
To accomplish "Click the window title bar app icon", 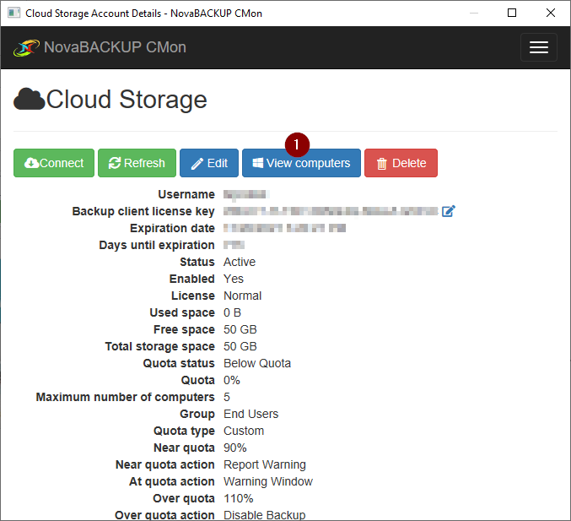I will [x=13, y=14].
